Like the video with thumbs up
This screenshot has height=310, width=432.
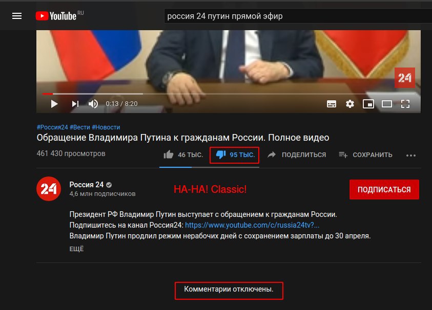[183, 155]
